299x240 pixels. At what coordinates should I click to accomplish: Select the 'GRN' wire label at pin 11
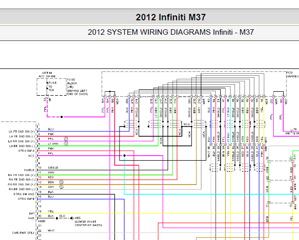point(51,173)
